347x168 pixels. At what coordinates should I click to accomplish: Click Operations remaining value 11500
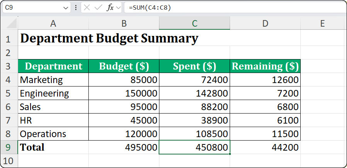pos(265,134)
